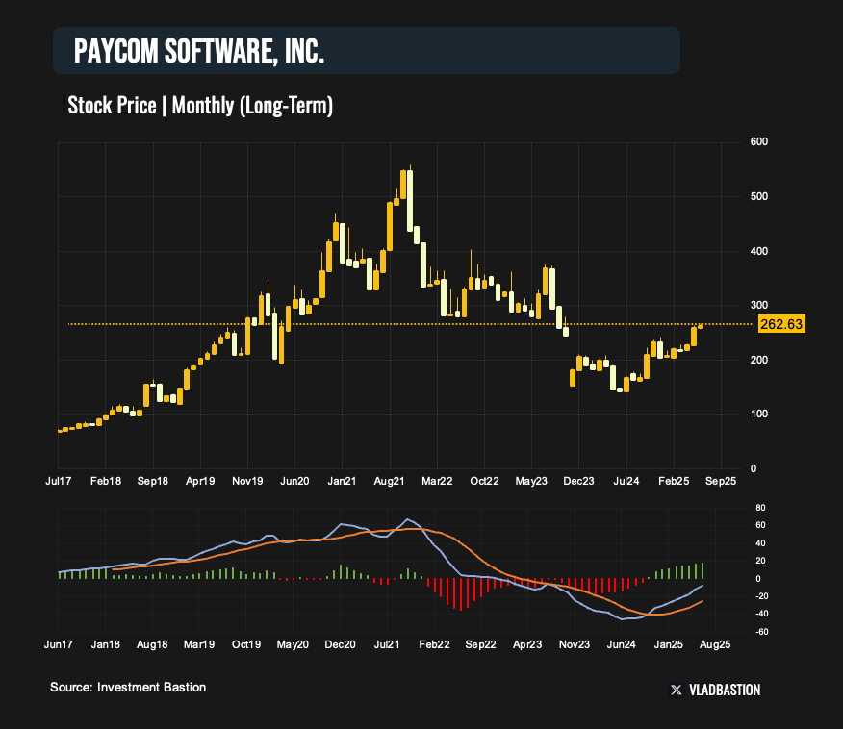Viewport: 843px width, 729px height.
Task: Click the Stock Price Monthly subtitle
Action: (200, 105)
